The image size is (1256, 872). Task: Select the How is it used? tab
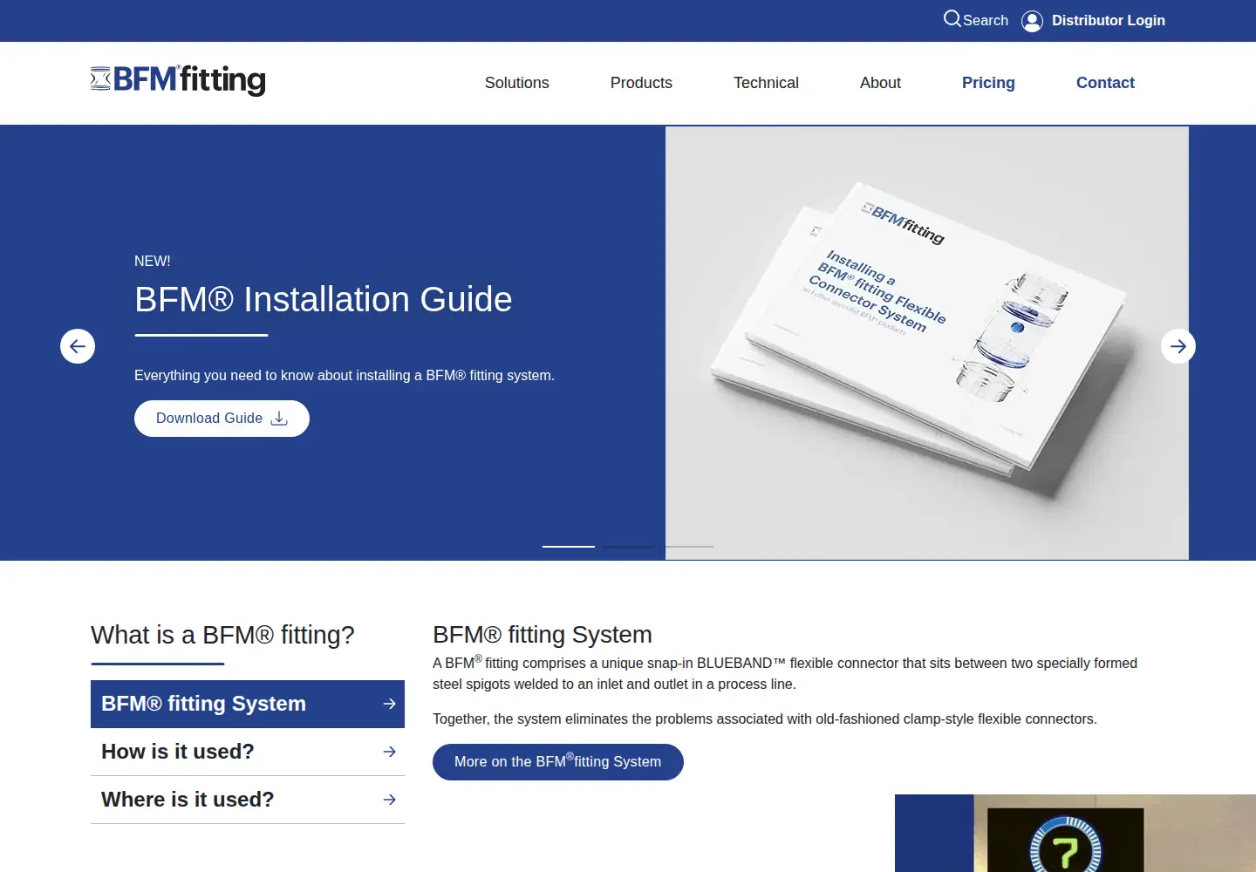tap(248, 752)
